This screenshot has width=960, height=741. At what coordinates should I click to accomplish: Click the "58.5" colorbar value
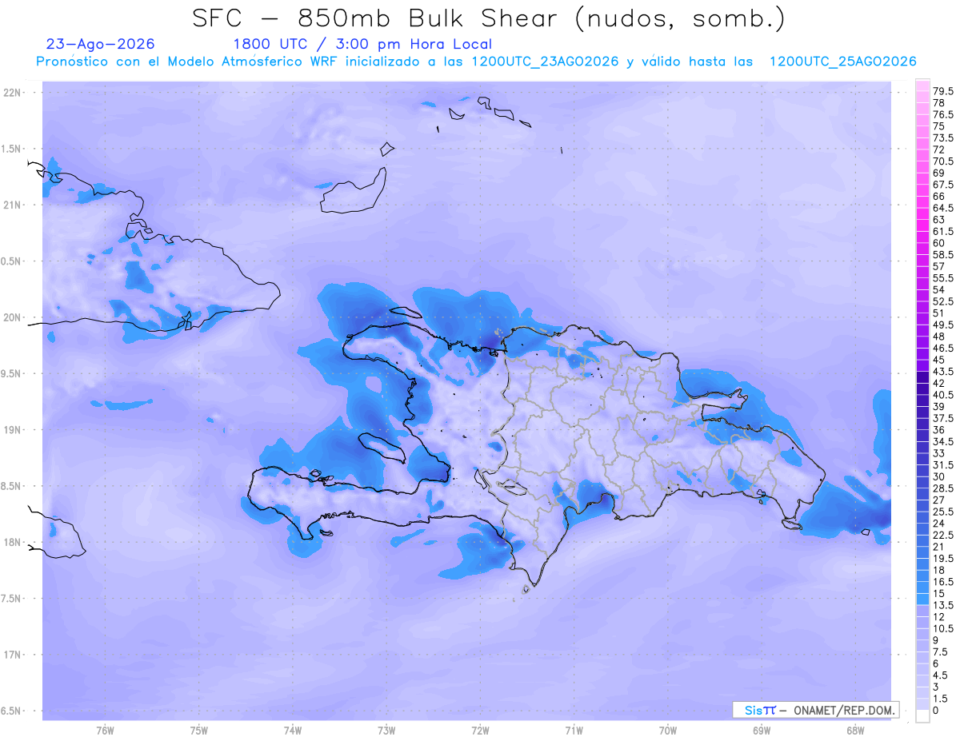pyautogui.click(x=943, y=254)
